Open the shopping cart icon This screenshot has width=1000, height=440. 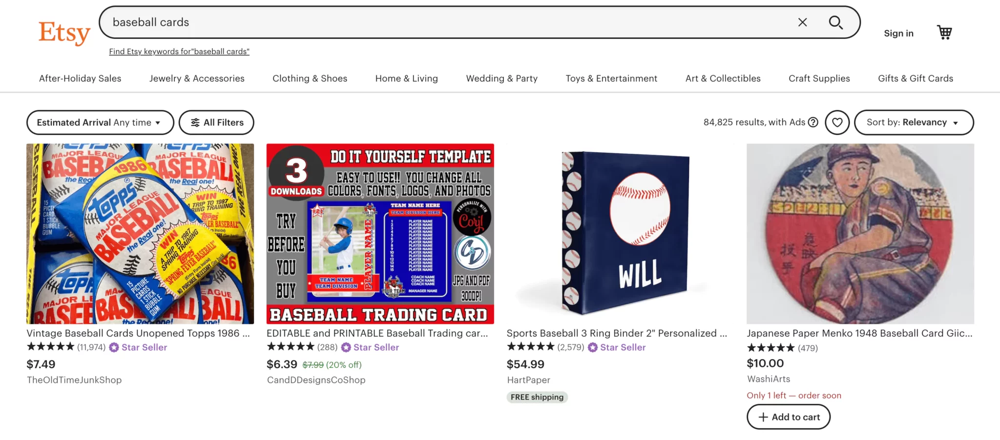944,33
